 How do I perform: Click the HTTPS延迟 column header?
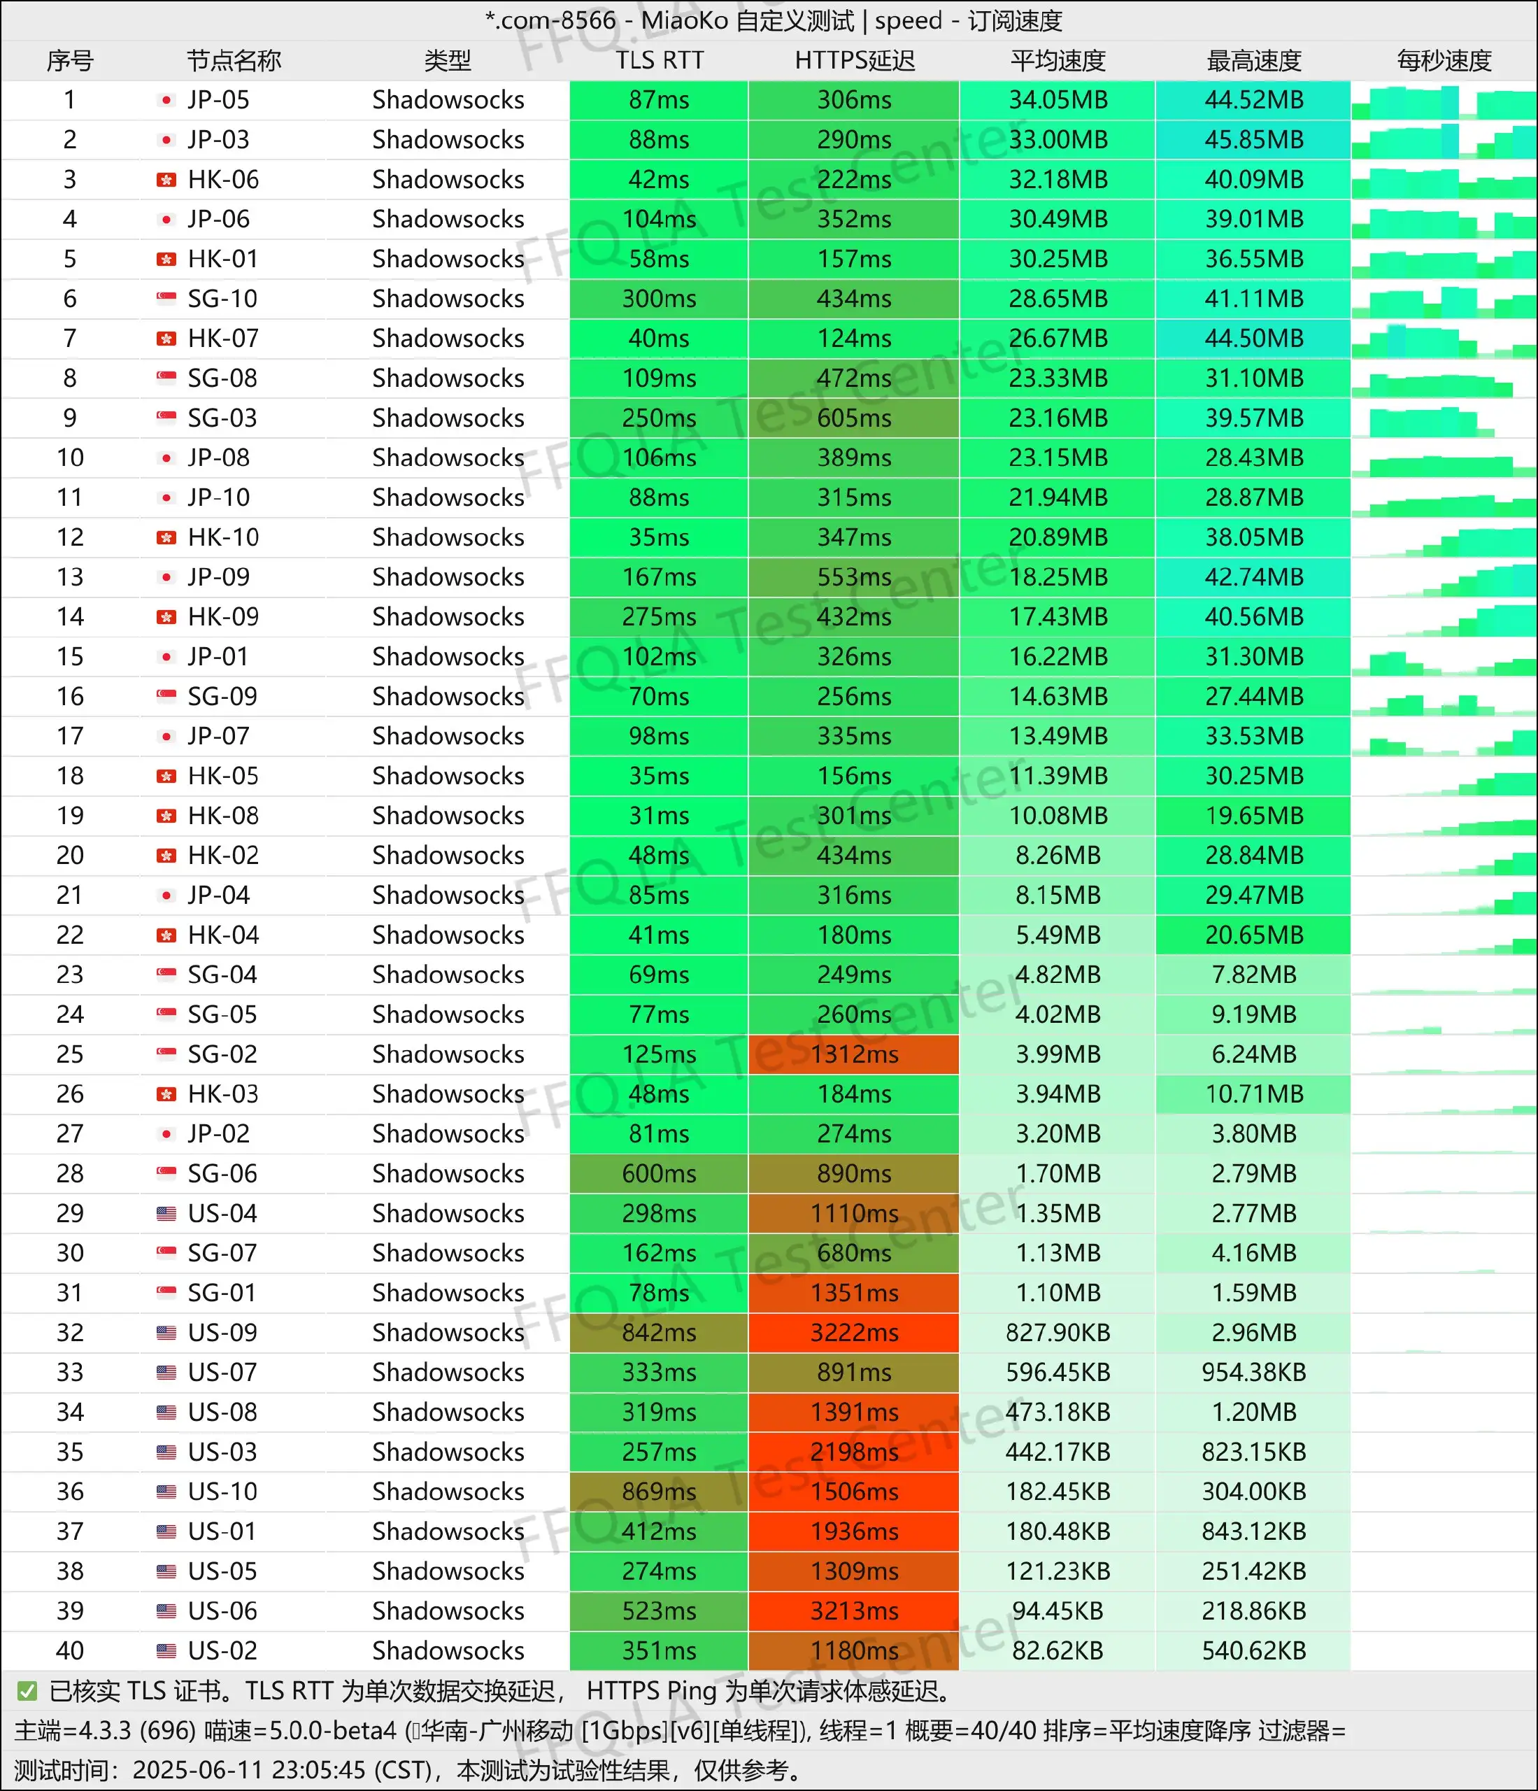click(855, 60)
